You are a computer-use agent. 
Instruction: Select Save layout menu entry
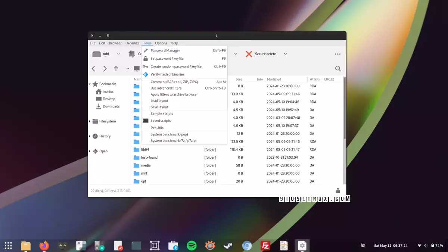(x=184, y=107)
